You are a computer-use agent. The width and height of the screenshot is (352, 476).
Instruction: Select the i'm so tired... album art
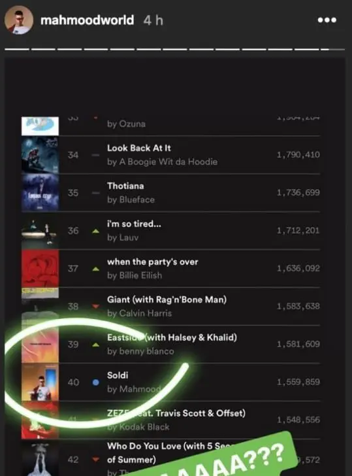click(40, 230)
